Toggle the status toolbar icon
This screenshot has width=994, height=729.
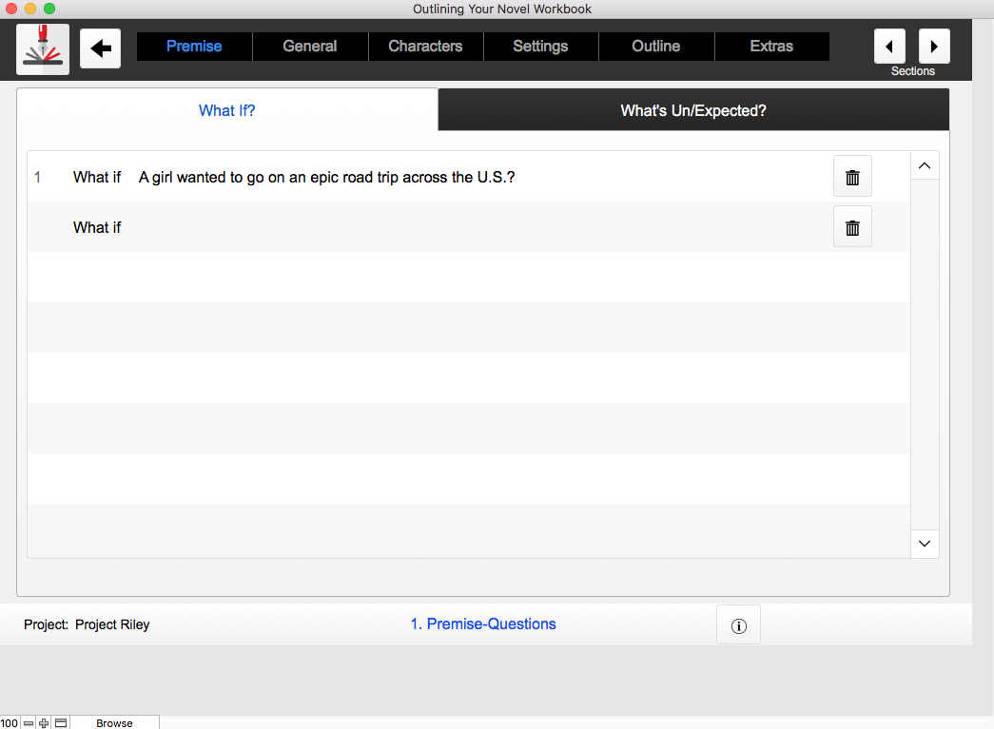[x=61, y=722]
